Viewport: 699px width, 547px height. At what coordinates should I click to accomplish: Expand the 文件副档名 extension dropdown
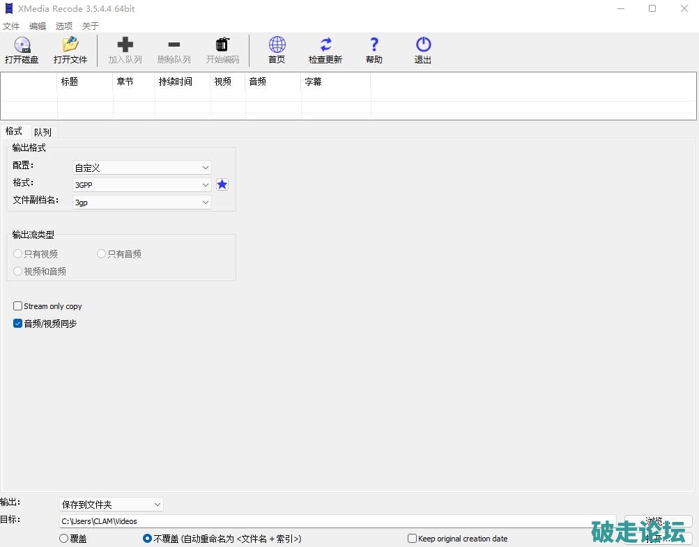click(142, 203)
